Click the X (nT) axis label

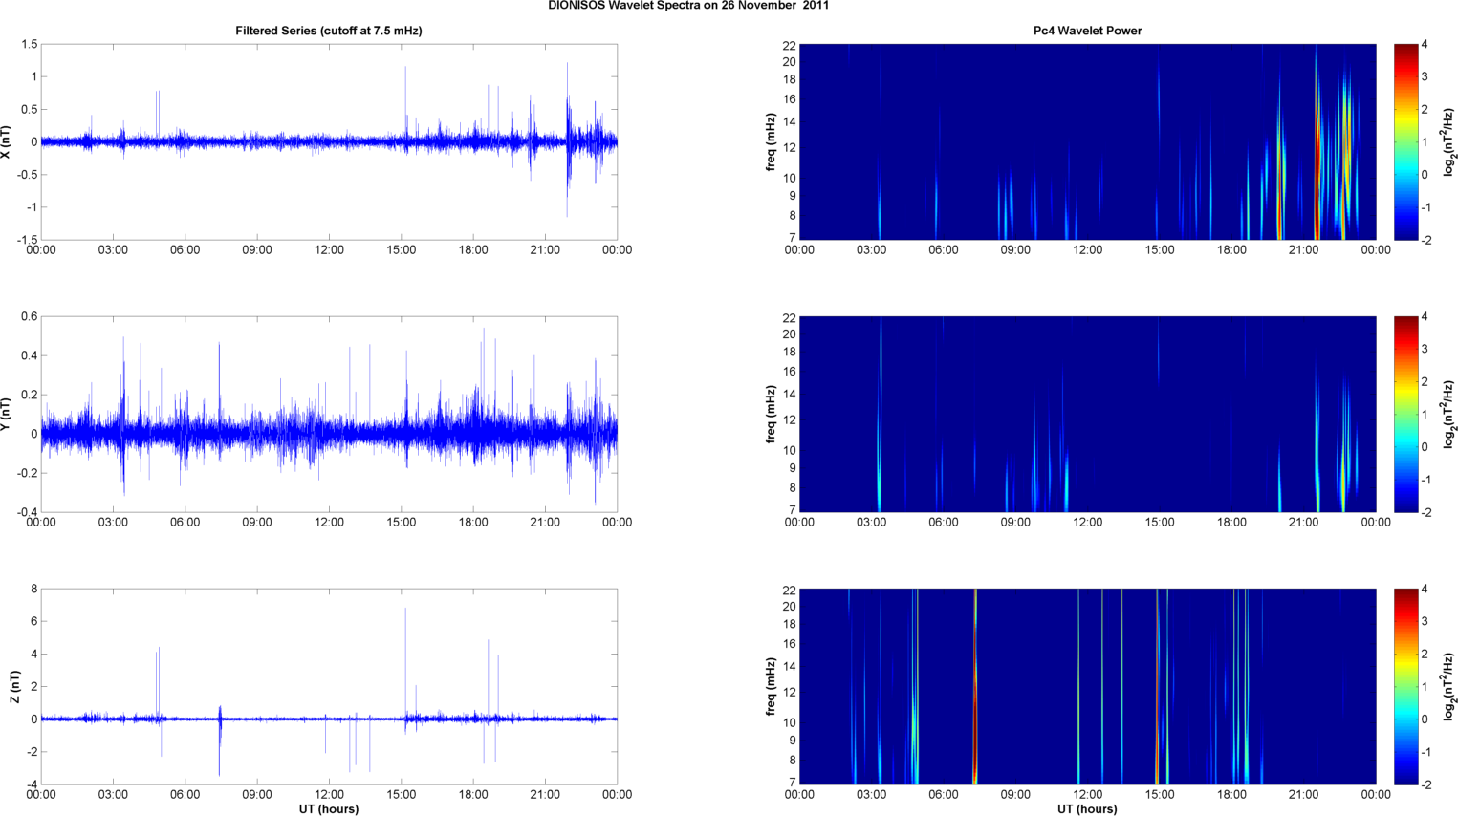click(7, 141)
